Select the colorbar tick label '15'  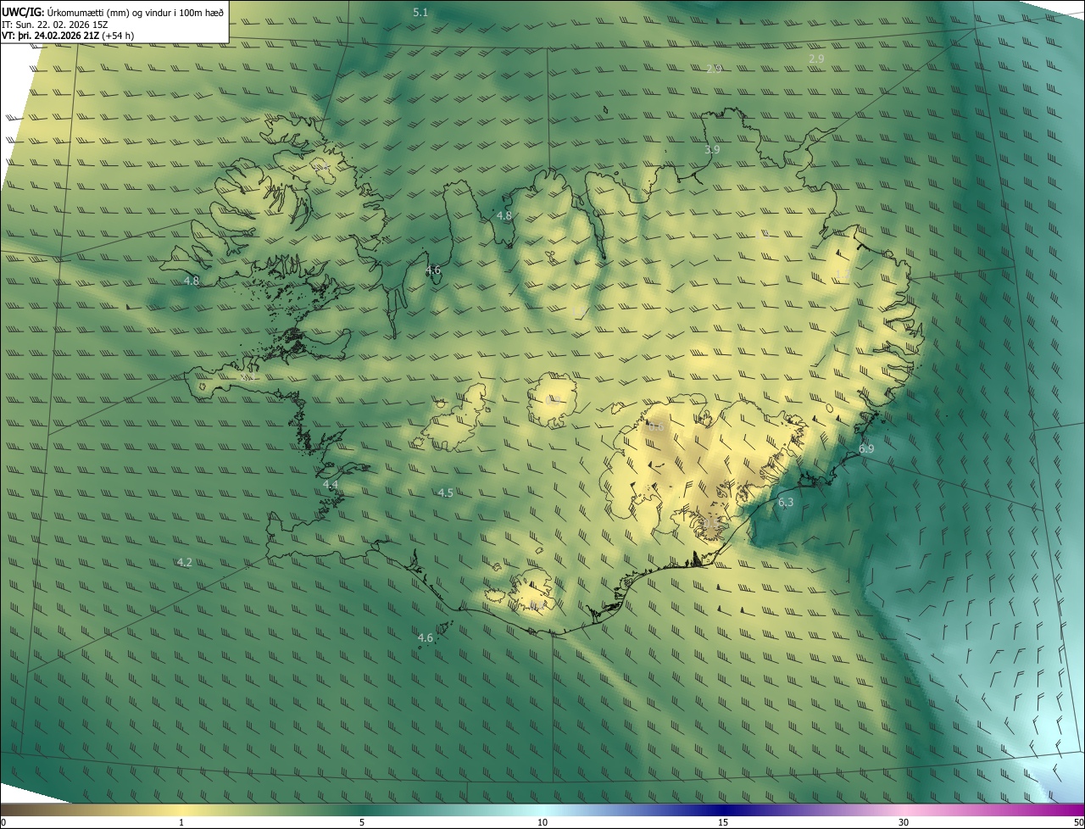pos(723,822)
